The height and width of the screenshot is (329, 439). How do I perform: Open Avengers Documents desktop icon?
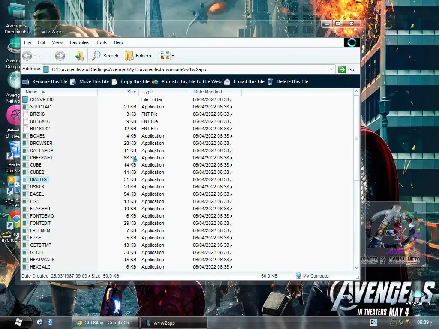click(x=16, y=17)
